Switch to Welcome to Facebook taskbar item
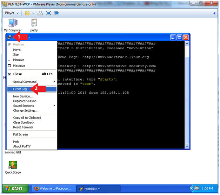This screenshot has height=195, width=220. [54, 189]
